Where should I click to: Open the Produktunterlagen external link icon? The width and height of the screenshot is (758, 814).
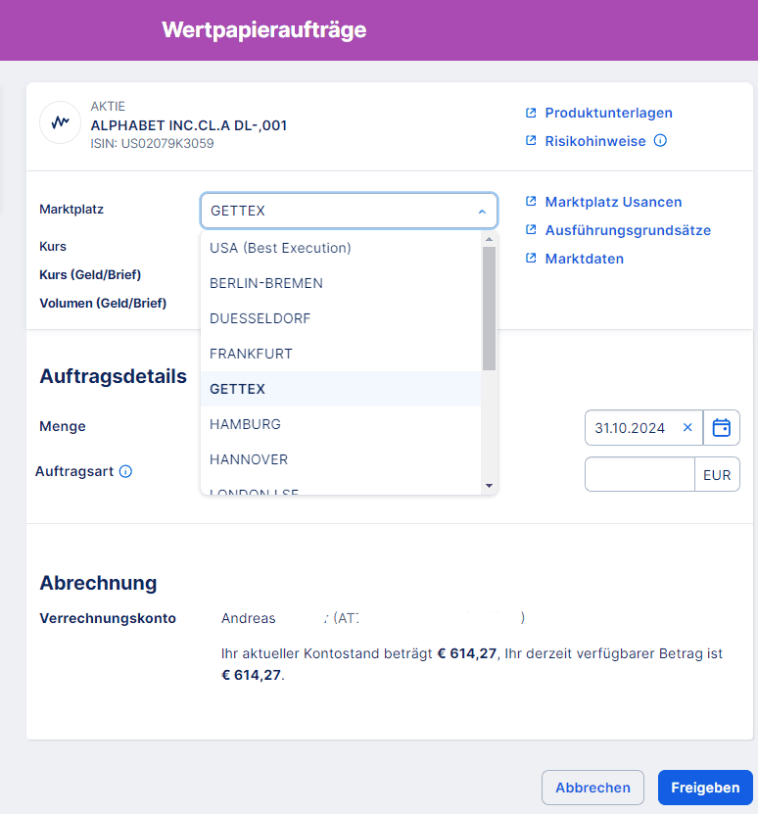point(531,113)
